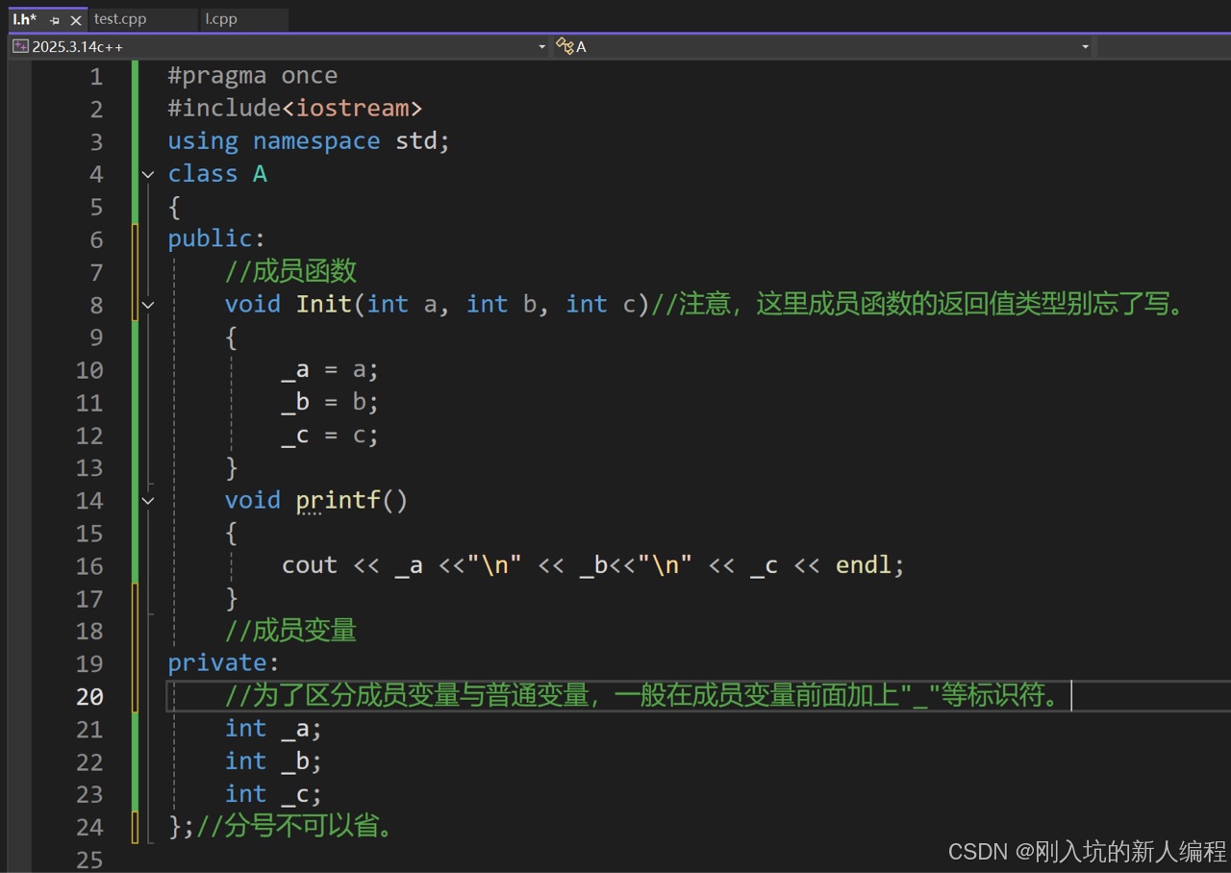Click the line 20 comment starting '//为了区分'
This screenshot has height=873, width=1231.
point(645,695)
